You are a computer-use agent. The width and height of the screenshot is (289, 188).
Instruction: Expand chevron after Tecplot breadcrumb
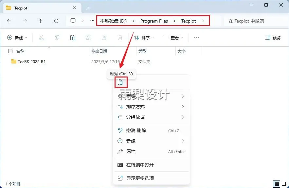203,21
